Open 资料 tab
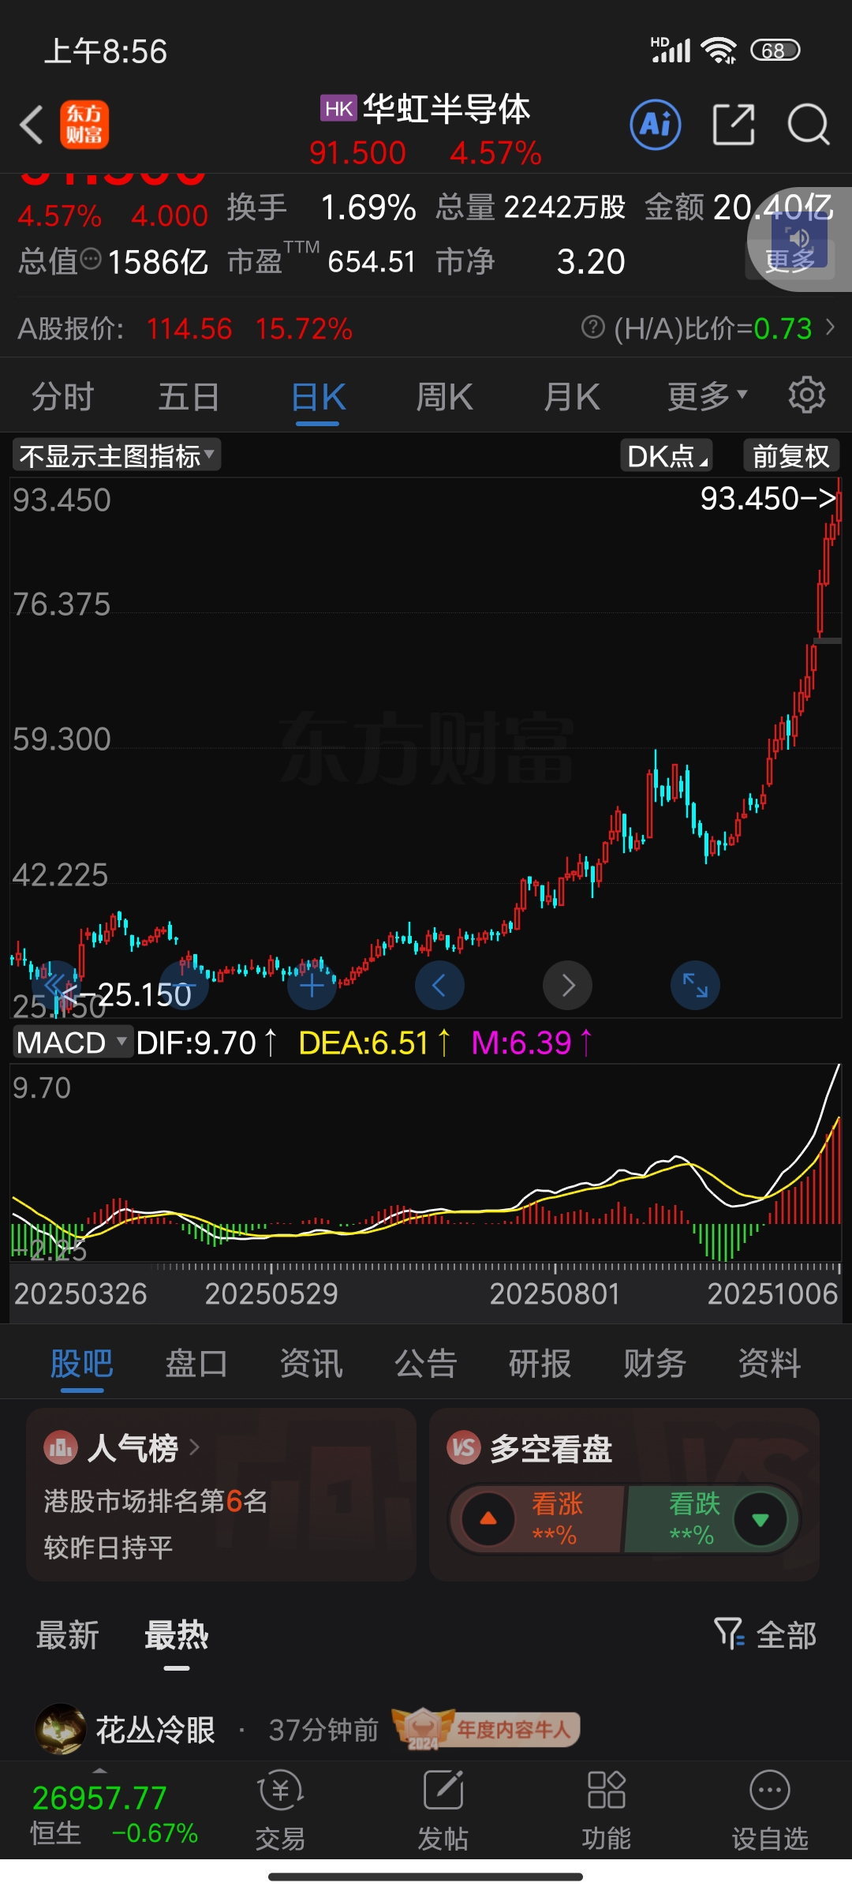Viewport: 852px width, 1894px height. point(770,1363)
